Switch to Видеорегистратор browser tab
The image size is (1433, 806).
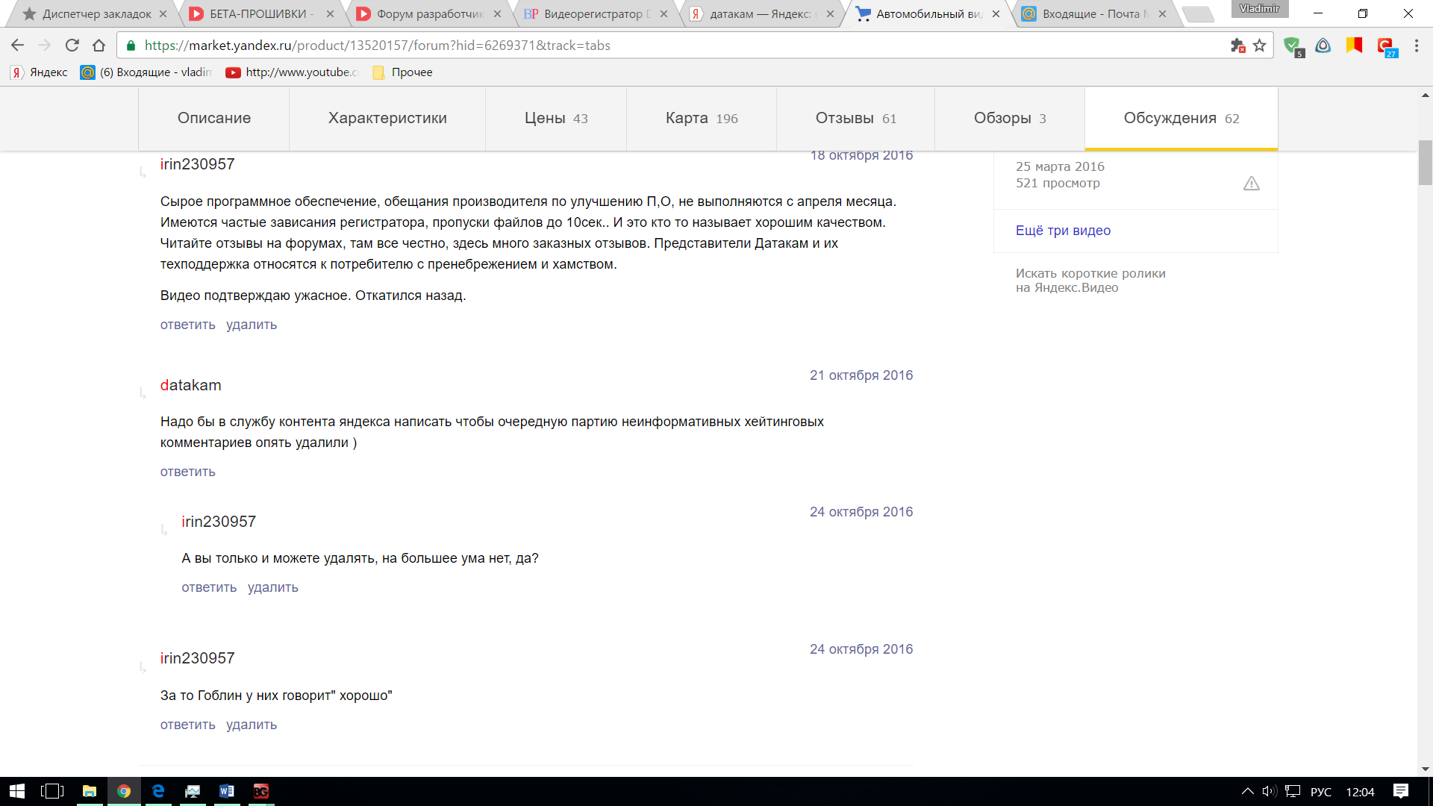(596, 13)
